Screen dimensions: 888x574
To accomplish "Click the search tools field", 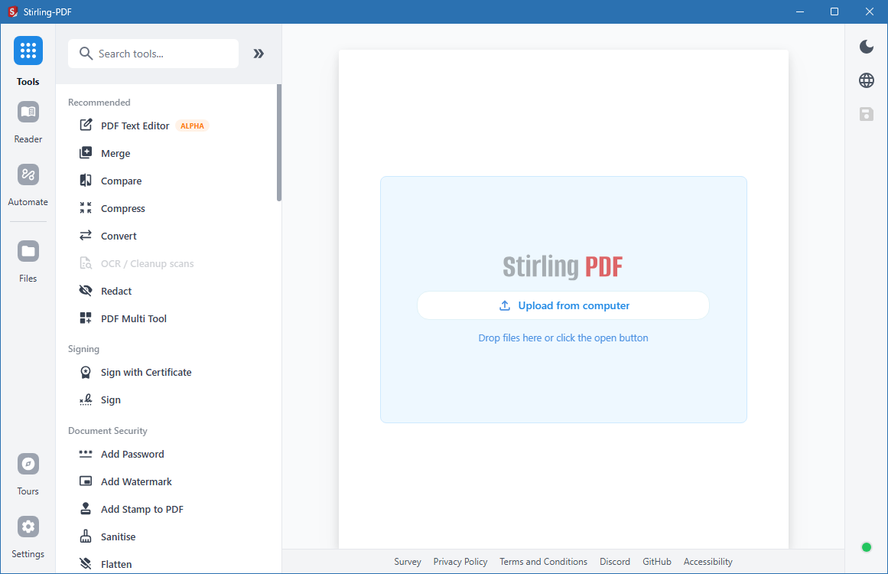I will pos(153,54).
